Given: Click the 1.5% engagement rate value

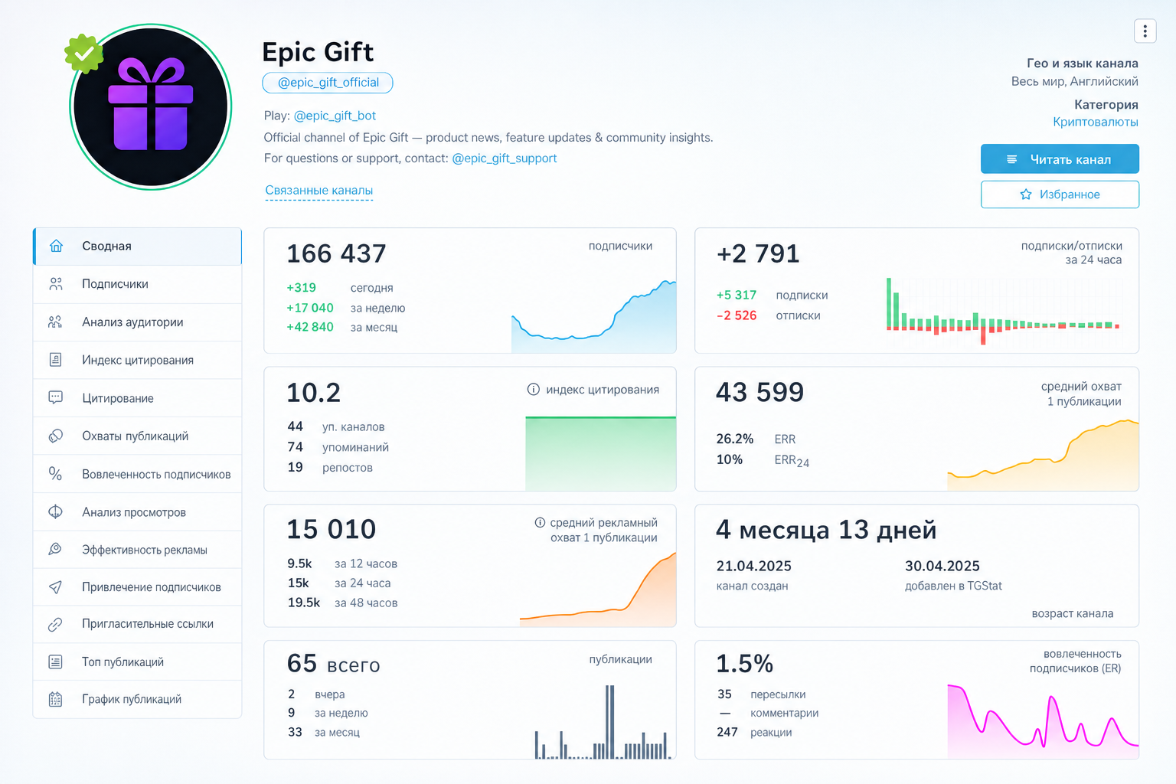Looking at the screenshot, I should (x=744, y=664).
